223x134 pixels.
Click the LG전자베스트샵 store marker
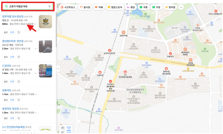188,69
